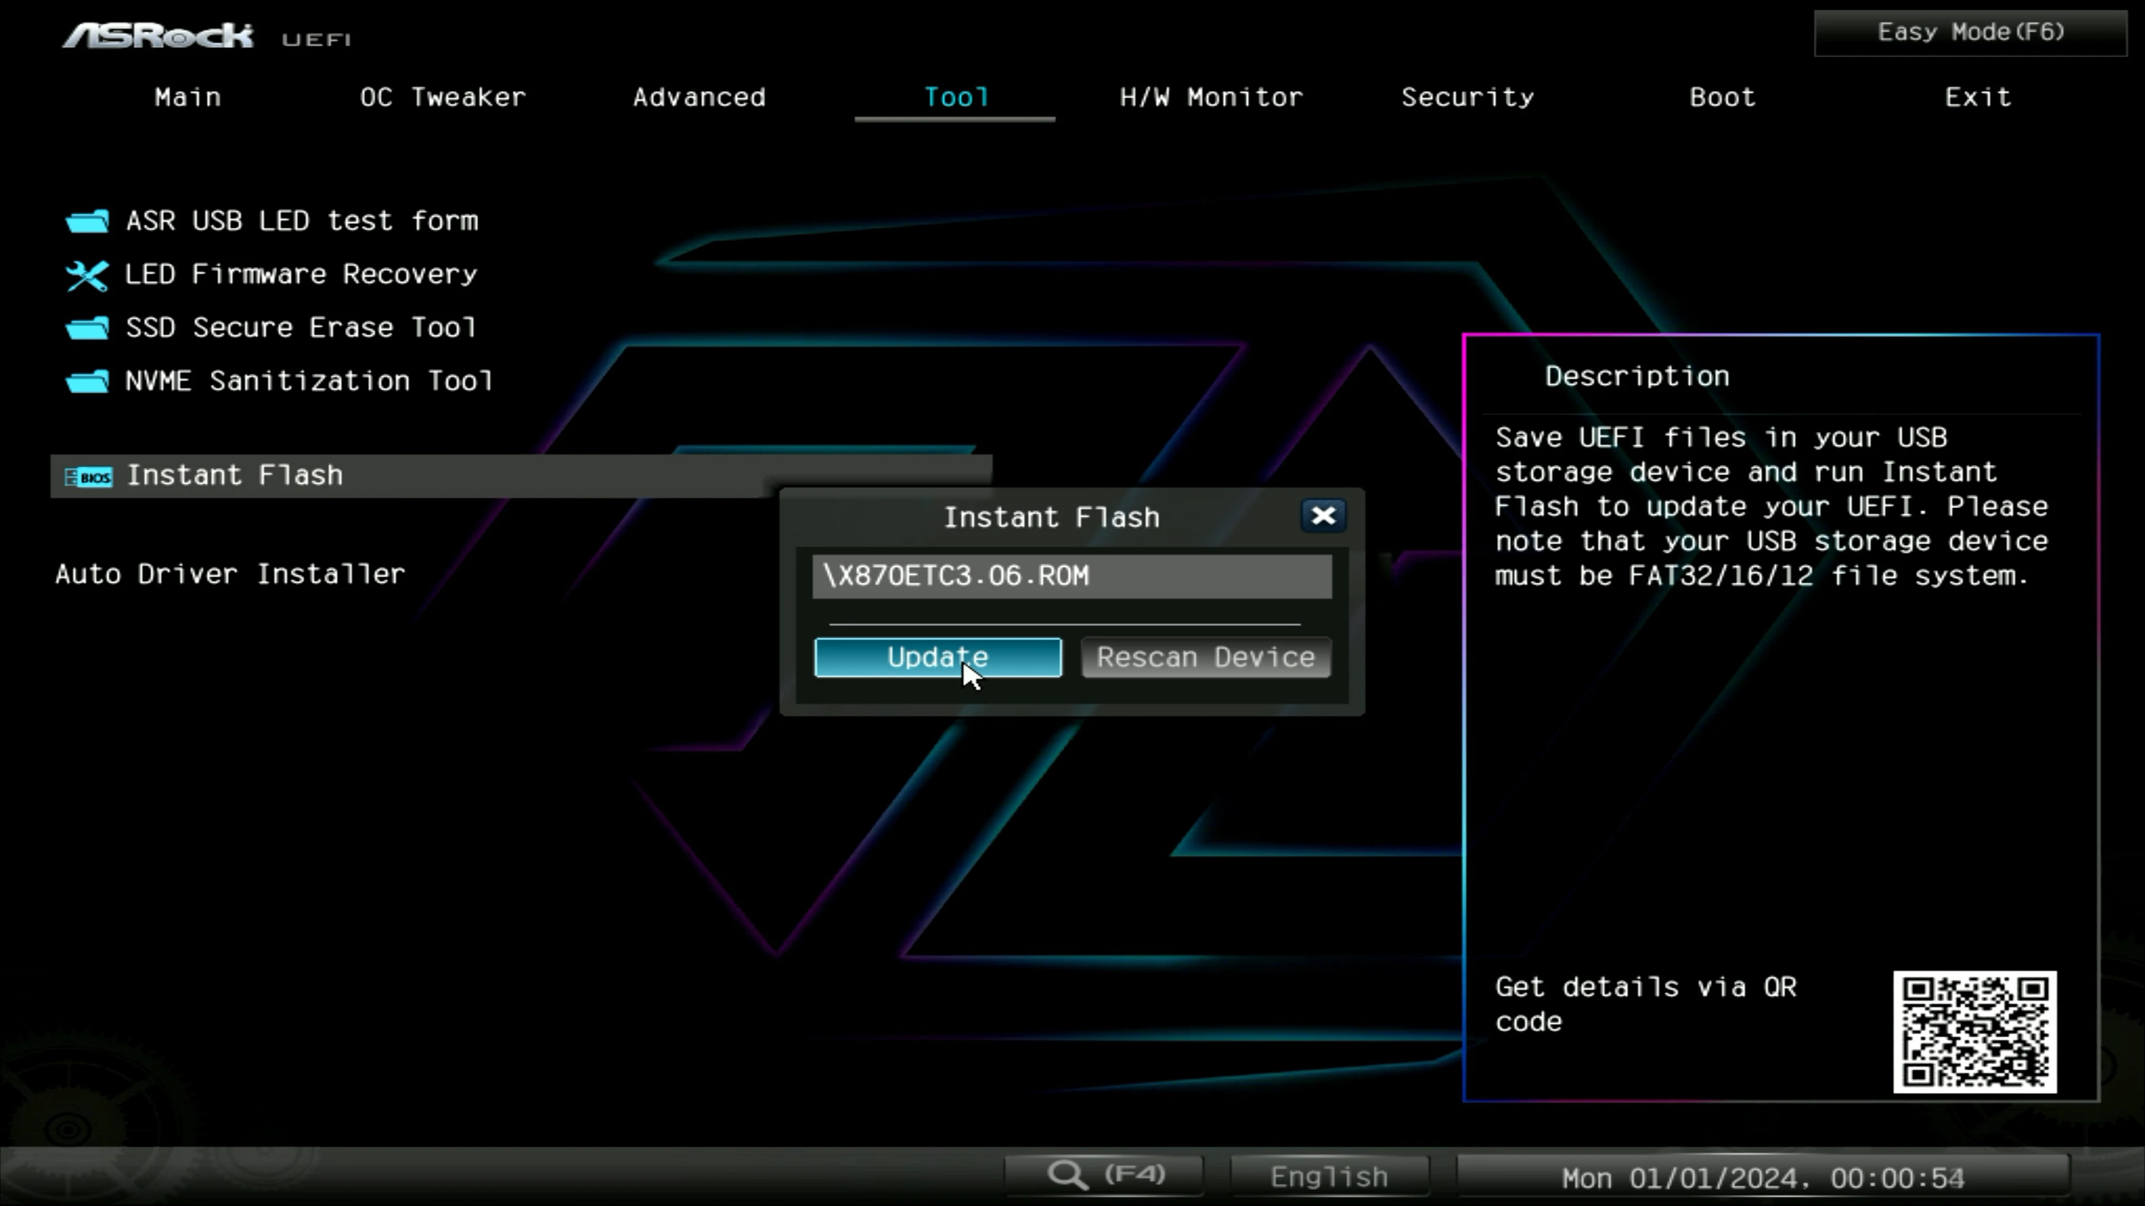The image size is (2145, 1206).
Task: Close the Instant Flash dialog
Action: [1323, 516]
